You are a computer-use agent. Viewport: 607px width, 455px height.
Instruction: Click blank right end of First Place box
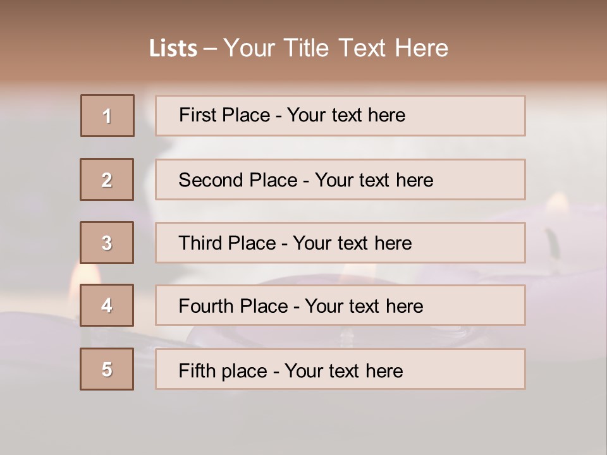[481, 116]
